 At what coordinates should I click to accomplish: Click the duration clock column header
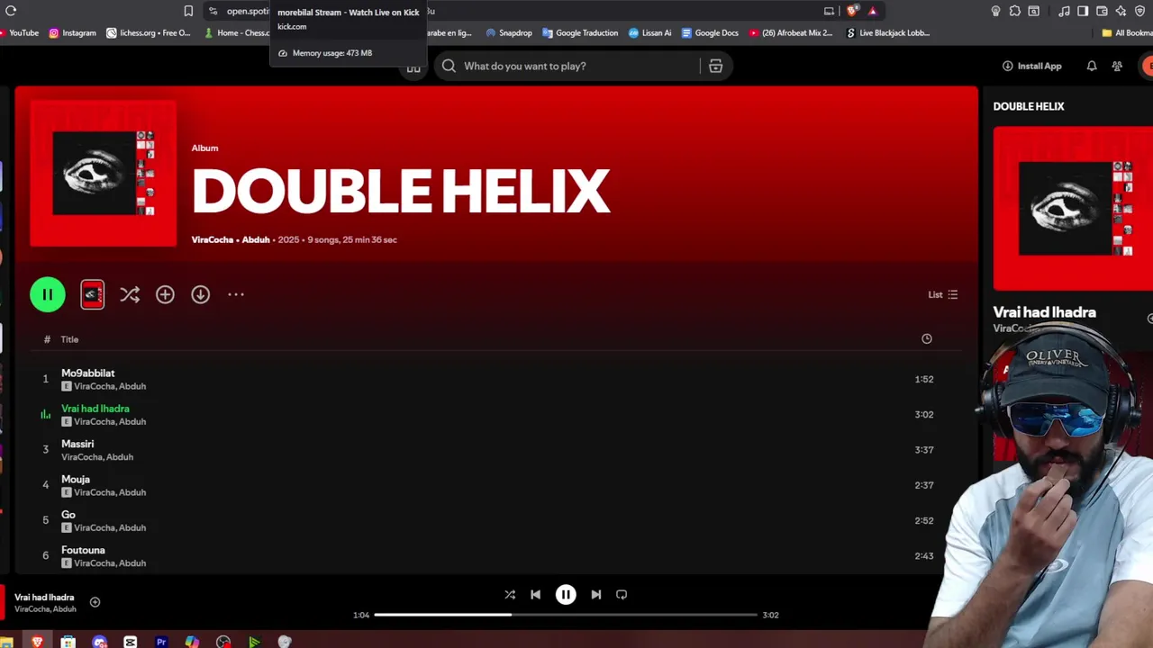click(x=927, y=338)
